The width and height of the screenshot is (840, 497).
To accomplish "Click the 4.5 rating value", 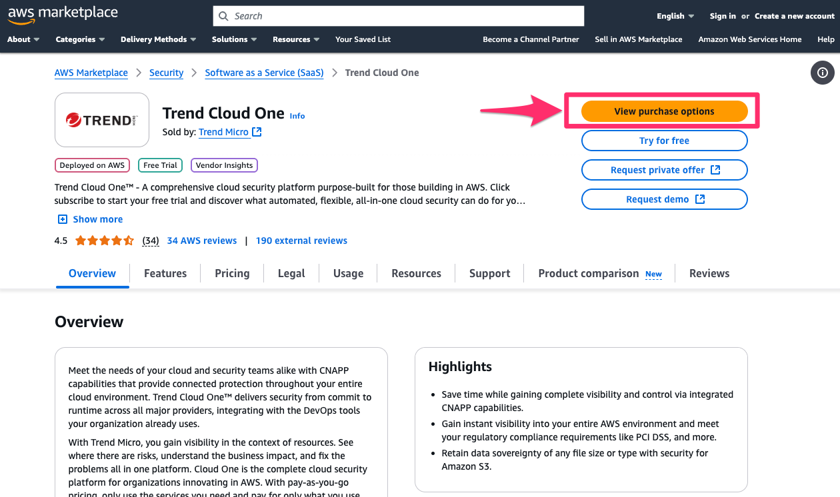I will [x=61, y=241].
